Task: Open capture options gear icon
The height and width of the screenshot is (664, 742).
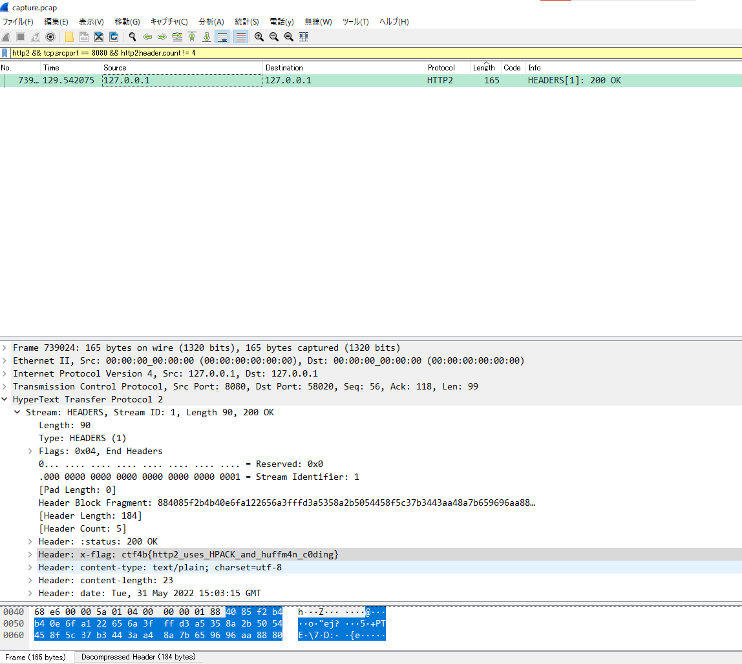Action: (x=50, y=37)
